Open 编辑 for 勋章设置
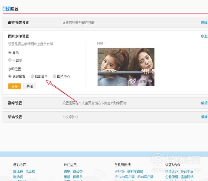 pos(204,103)
